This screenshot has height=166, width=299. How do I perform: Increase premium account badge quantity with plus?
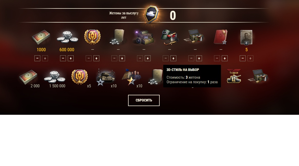pos(96,58)
